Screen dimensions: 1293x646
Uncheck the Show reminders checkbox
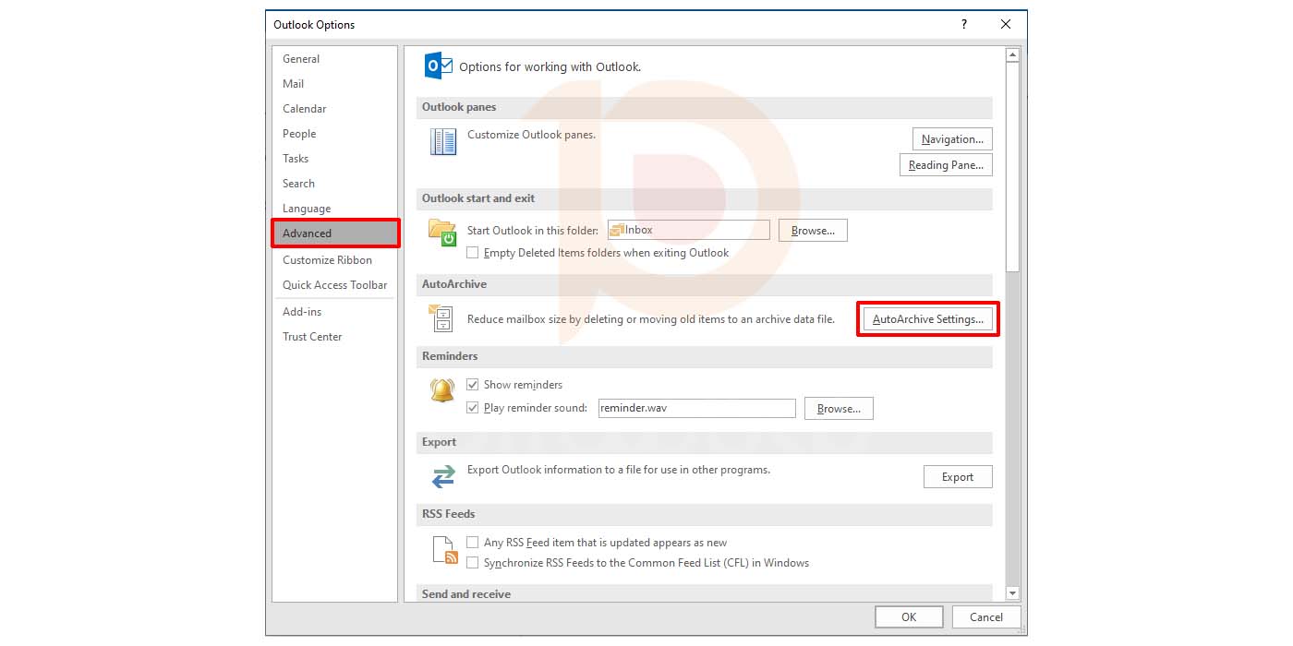pos(473,385)
